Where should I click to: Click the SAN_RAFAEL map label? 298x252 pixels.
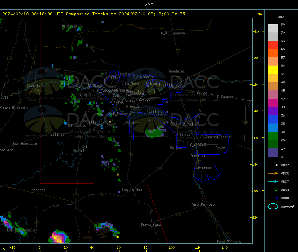[x=121, y=90]
